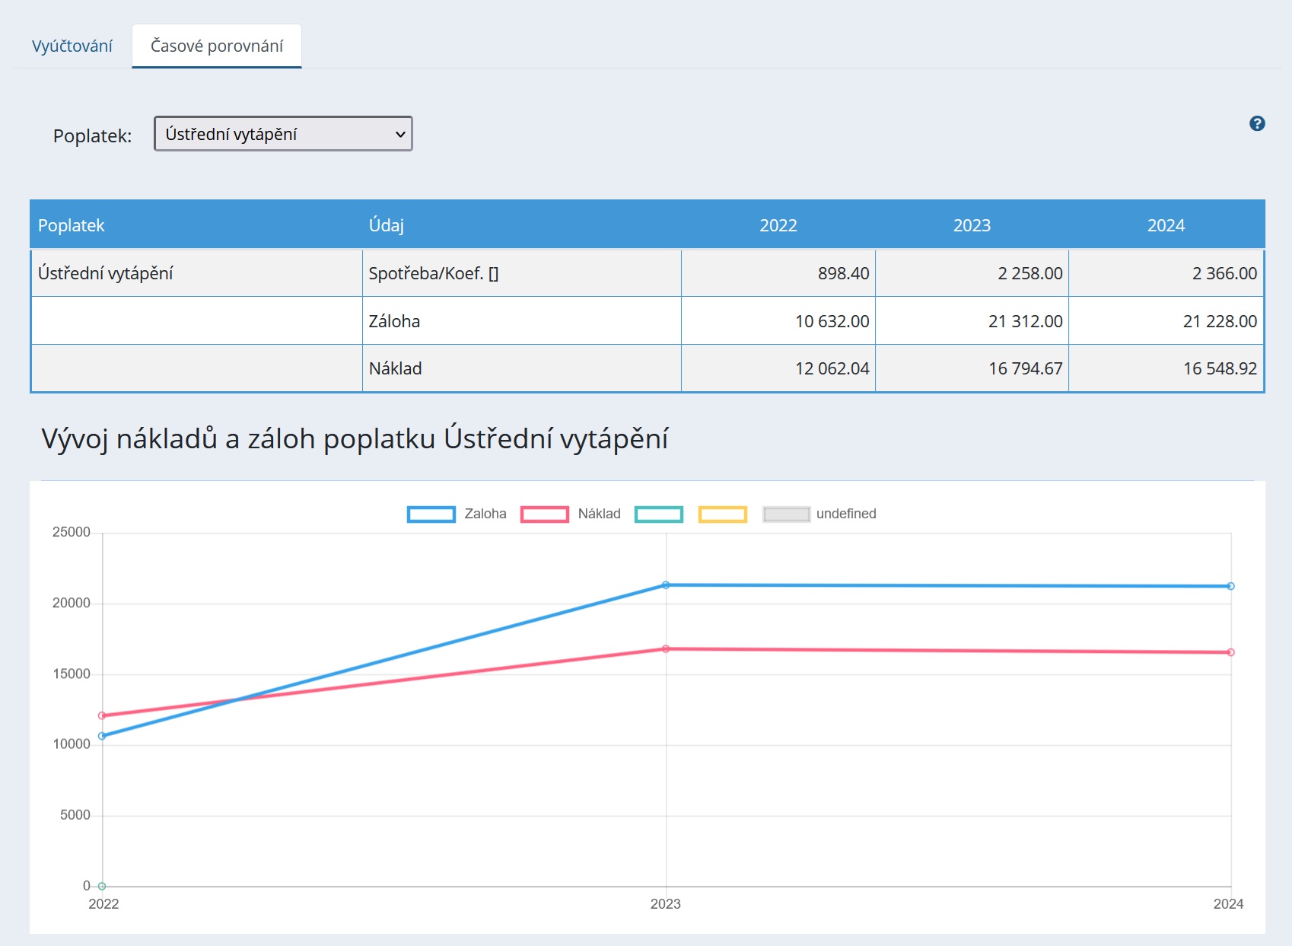
Task: Open the Poplatek dropdown selector
Action: pyautogui.click(x=283, y=134)
